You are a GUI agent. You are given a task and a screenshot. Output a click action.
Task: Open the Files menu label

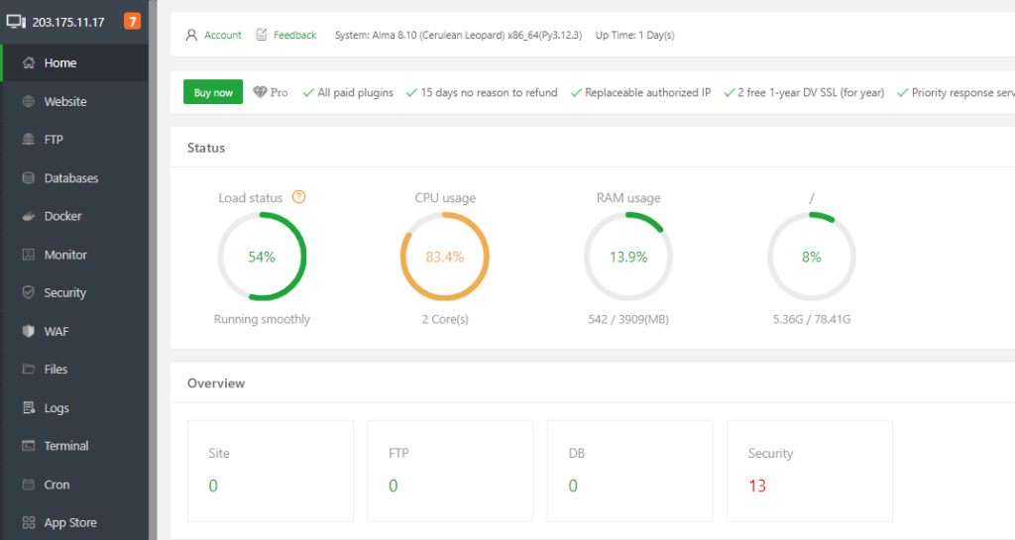[56, 370]
